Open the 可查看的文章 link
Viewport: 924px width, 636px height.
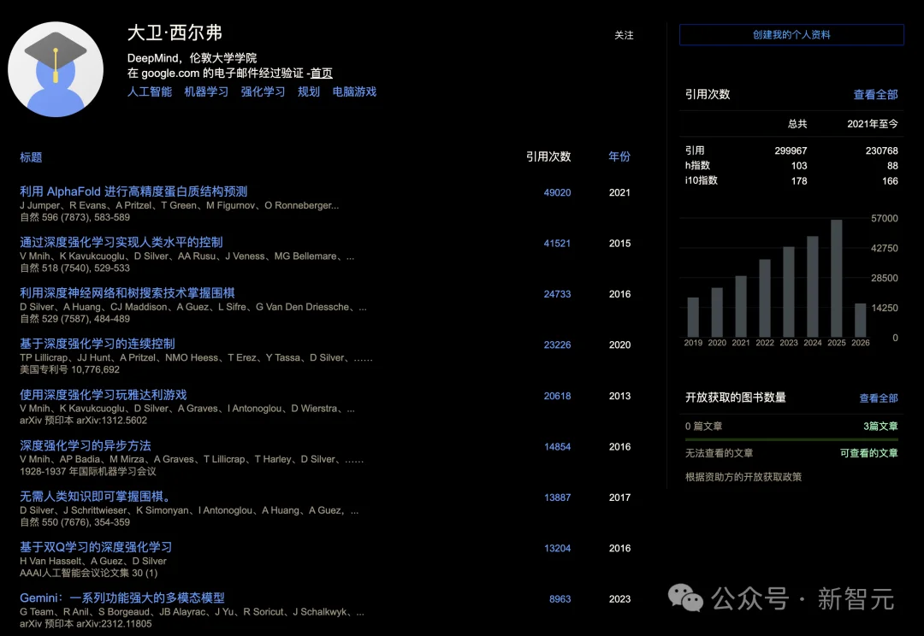(870, 453)
